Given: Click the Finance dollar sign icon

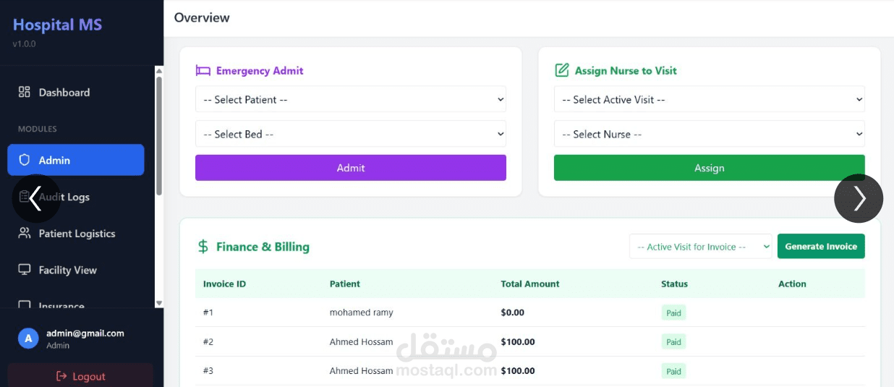Looking at the screenshot, I should coord(203,247).
